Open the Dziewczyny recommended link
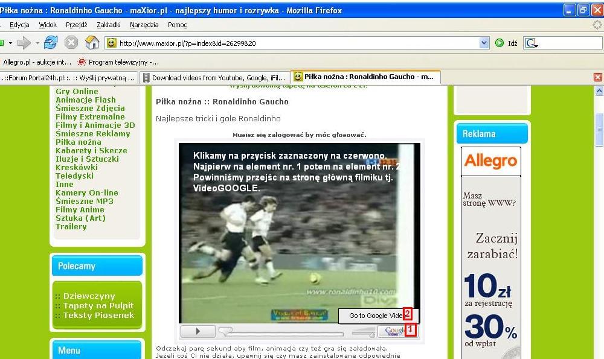Image resolution: width=604 pixels, height=359 pixels. [x=89, y=296]
